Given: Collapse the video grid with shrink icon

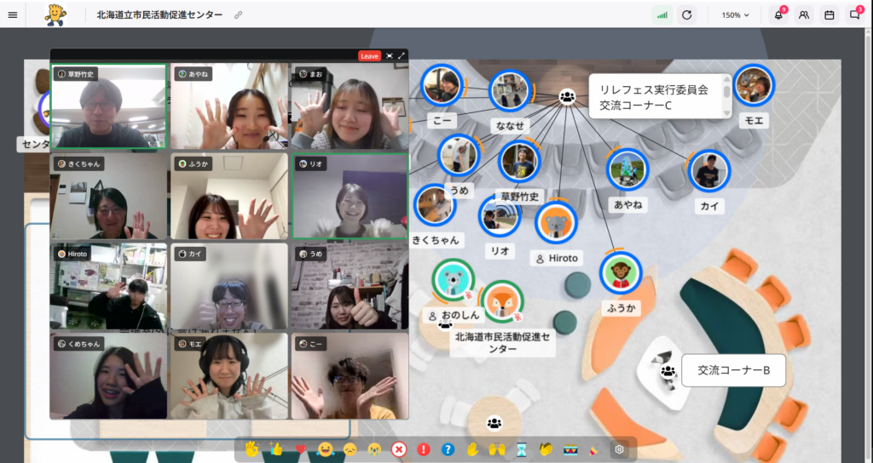Looking at the screenshot, I should (x=390, y=56).
